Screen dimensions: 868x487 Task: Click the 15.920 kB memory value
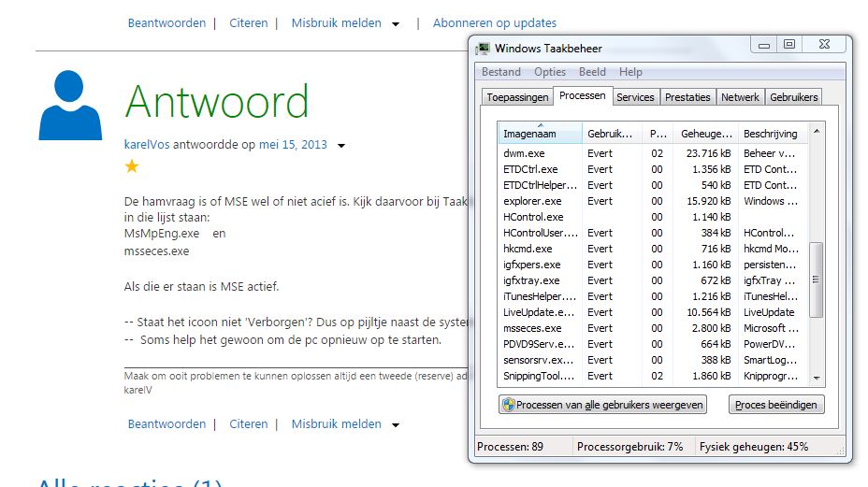tap(708, 201)
